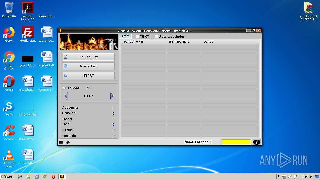
Task: Click the network icon in the tray
Action: [x=284, y=177]
